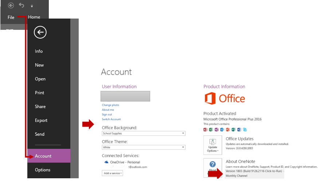Click the Excel product icon
The width and height of the screenshot is (329, 187).
click(x=211, y=130)
